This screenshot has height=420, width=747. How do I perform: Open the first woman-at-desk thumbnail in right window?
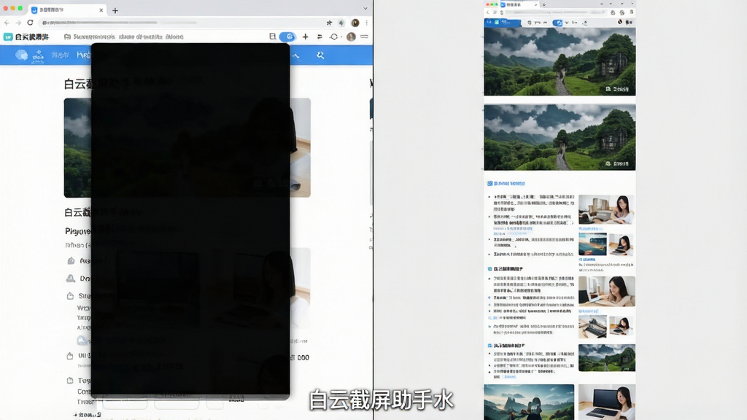coord(606,209)
